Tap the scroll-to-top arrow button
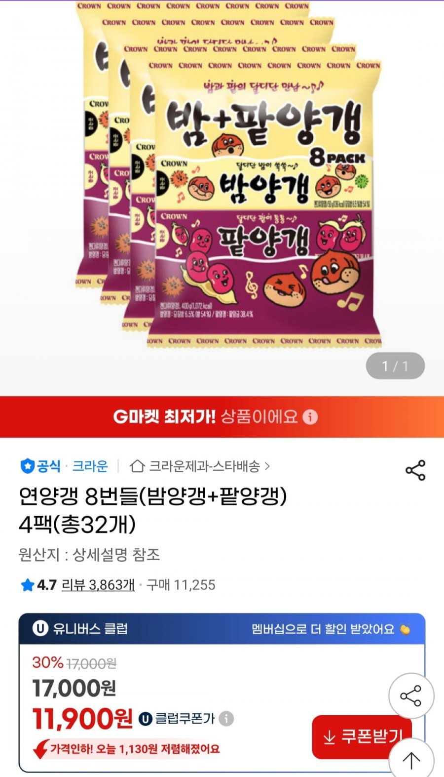The width and height of the screenshot is (444, 777). (x=411, y=760)
